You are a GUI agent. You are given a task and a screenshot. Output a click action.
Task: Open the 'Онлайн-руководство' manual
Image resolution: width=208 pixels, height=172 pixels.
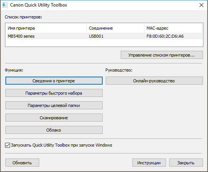pos(154,81)
